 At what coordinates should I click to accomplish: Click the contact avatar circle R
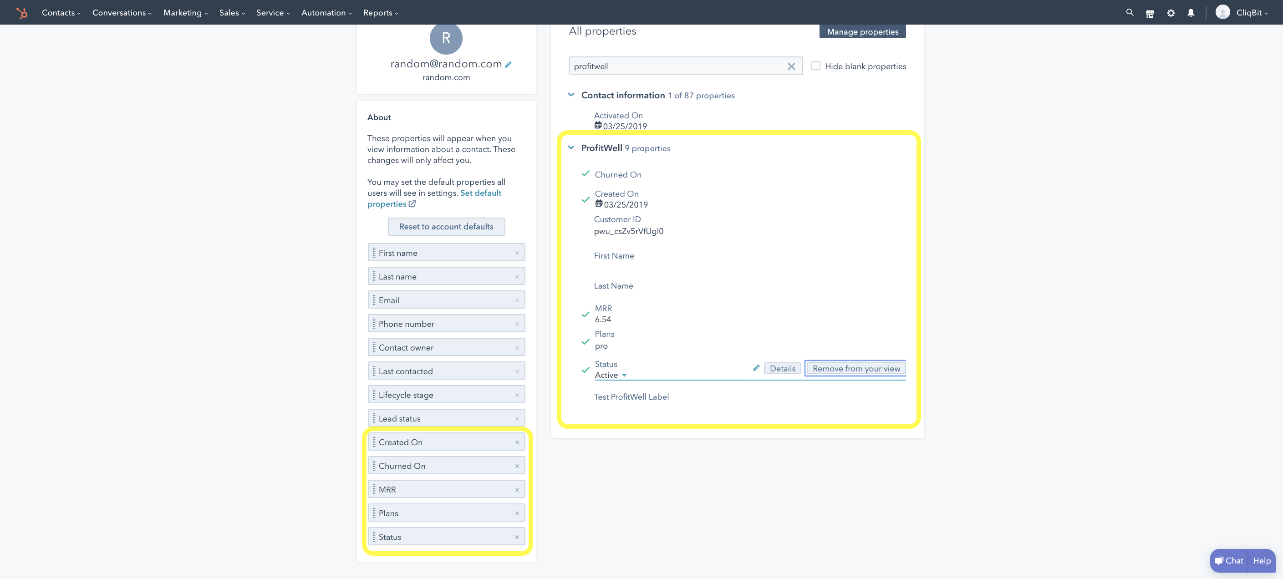point(446,38)
